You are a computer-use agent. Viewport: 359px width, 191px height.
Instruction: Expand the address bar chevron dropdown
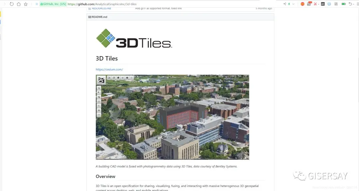tap(293, 4)
